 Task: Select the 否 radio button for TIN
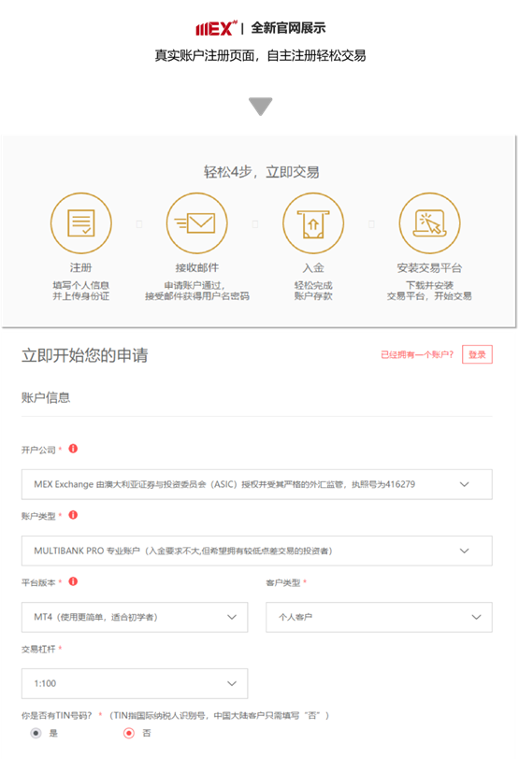pyautogui.click(x=129, y=733)
